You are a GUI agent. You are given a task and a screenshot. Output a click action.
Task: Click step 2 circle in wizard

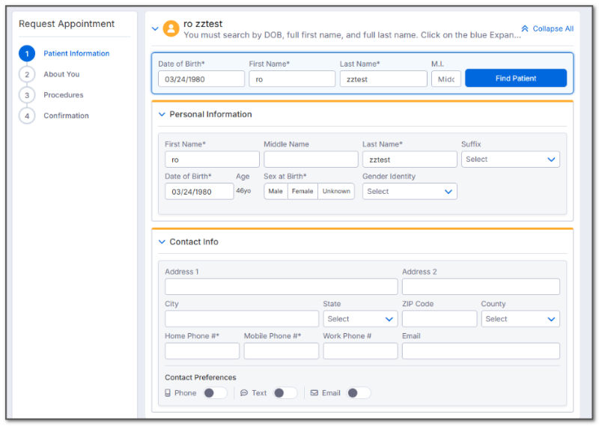[x=27, y=74]
